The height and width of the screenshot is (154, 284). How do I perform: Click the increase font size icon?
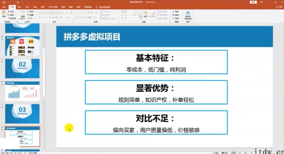[63, 13]
